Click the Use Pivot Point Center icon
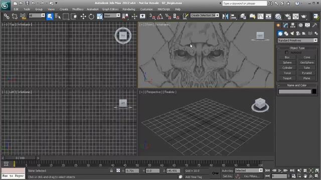Viewport: 321px width, 180px height. pos(125,16)
